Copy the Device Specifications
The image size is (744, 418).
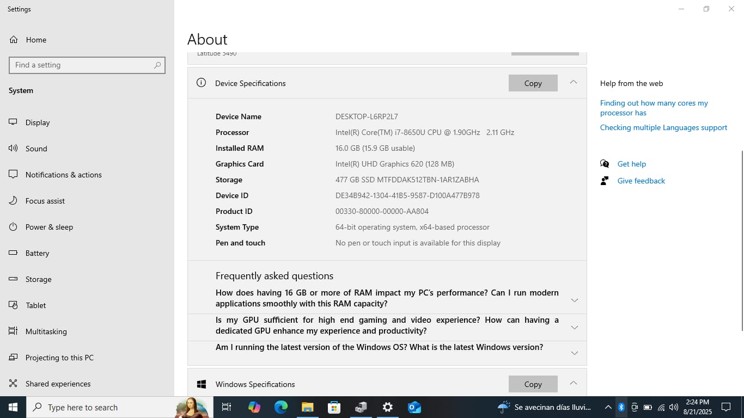[x=533, y=83]
